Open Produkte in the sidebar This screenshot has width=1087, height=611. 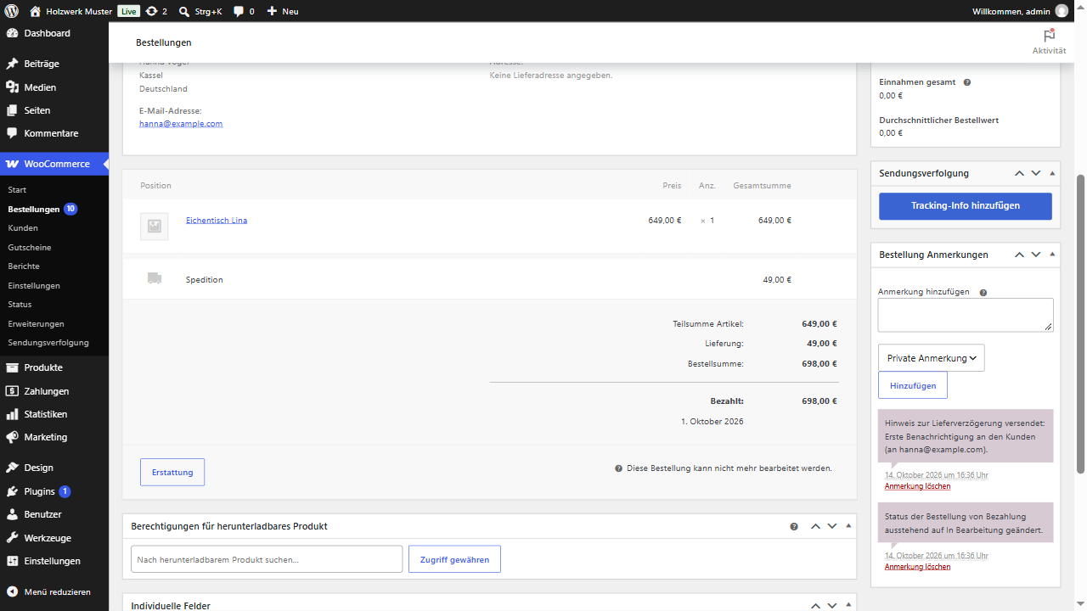pos(54,367)
